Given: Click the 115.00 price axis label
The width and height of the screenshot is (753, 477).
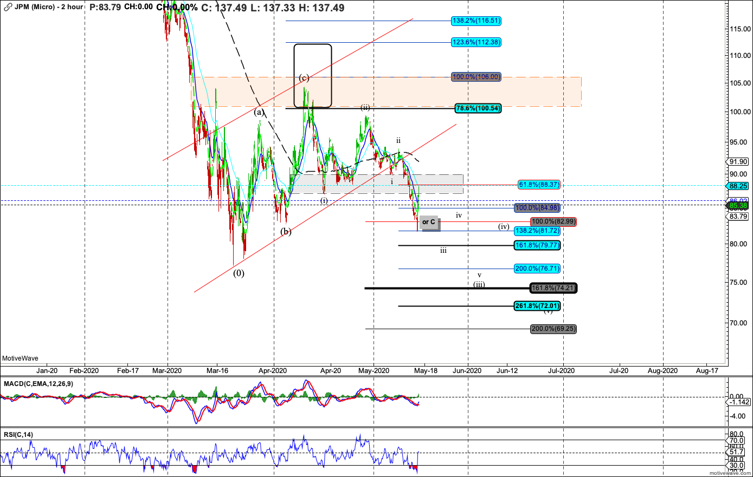Looking at the screenshot, I should click(x=740, y=29).
